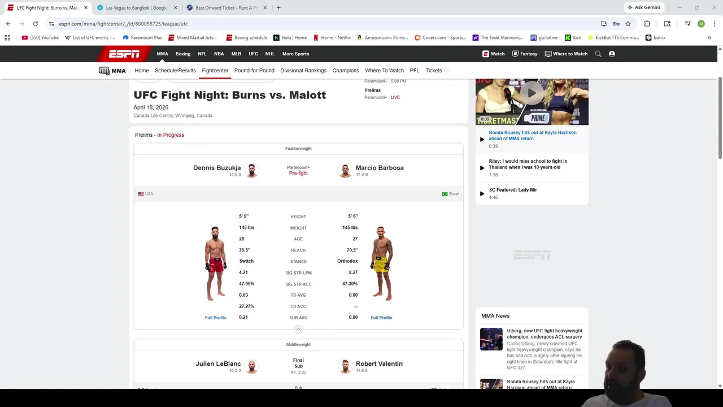
Task: Open the ESPN user profile icon
Action: click(x=612, y=54)
